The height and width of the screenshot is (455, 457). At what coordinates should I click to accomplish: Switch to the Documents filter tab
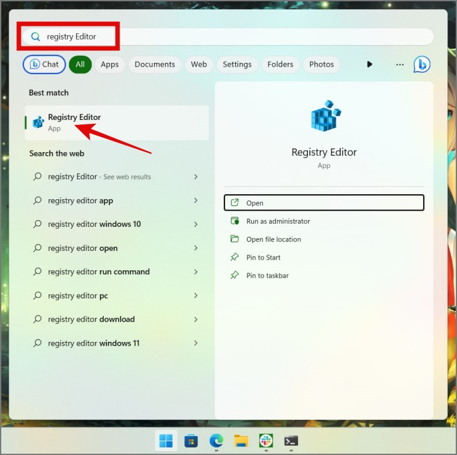click(x=155, y=64)
